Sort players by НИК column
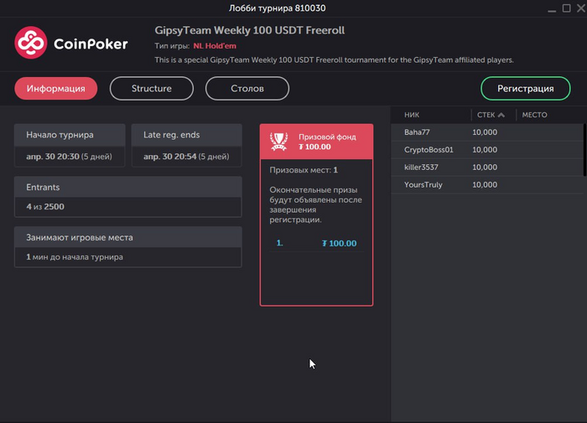This screenshot has width=587, height=423. click(412, 115)
